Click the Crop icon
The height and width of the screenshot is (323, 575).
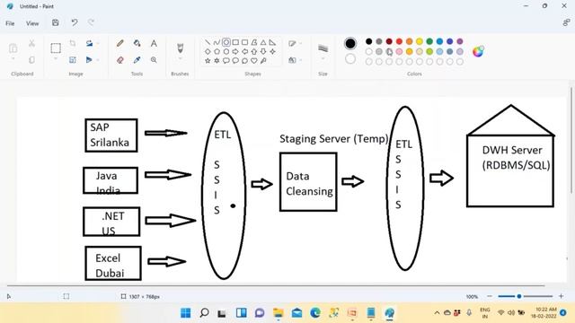[73, 44]
